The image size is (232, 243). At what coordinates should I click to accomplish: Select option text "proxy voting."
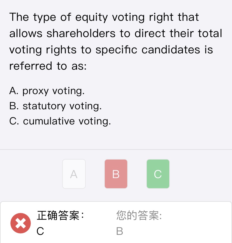54,91
